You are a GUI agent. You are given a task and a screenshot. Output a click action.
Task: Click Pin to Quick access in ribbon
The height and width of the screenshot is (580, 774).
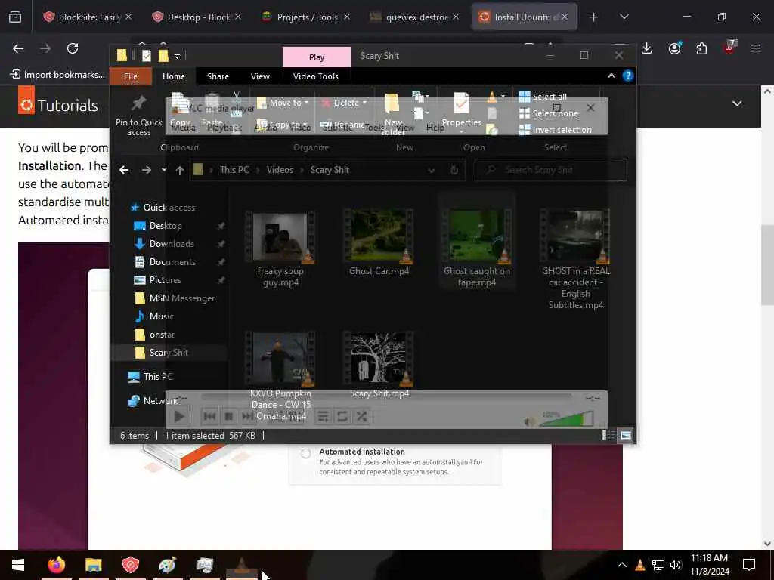pyautogui.click(x=139, y=116)
